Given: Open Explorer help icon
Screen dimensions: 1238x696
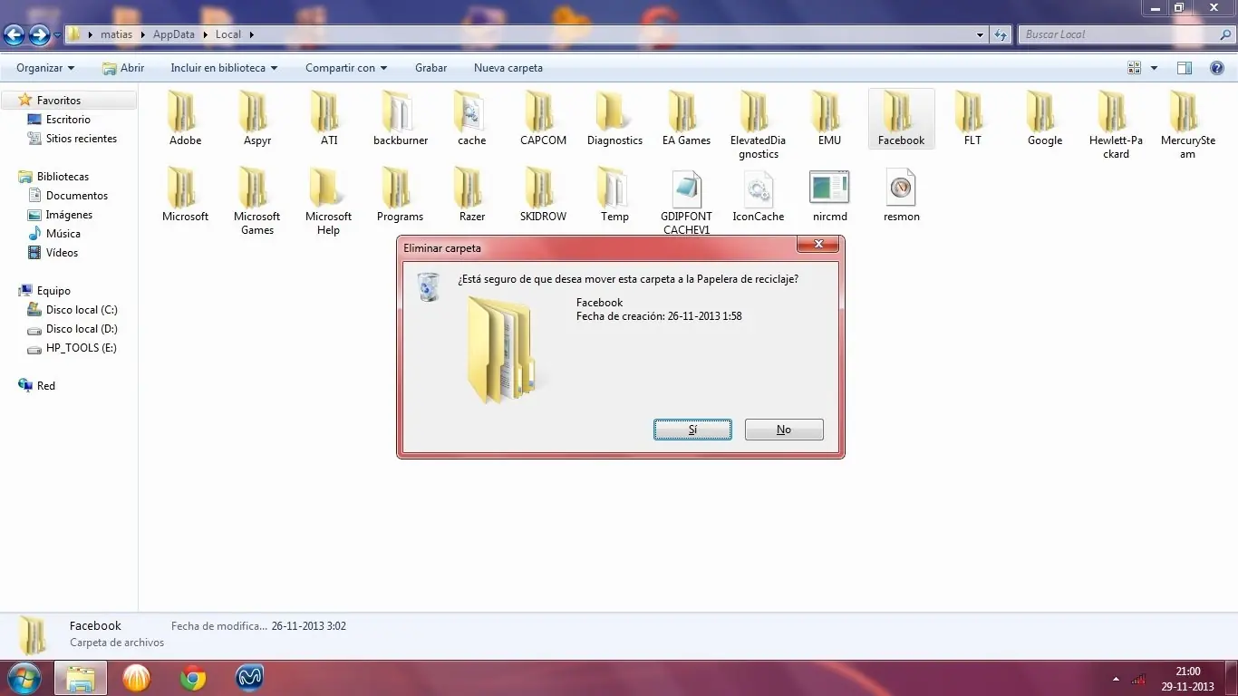Looking at the screenshot, I should (x=1217, y=68).
